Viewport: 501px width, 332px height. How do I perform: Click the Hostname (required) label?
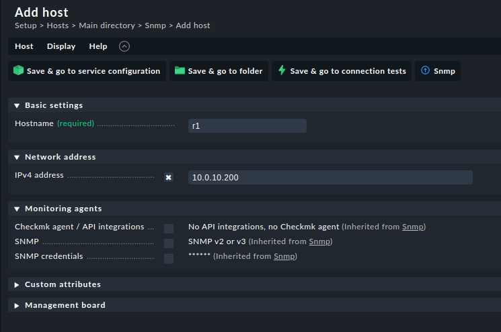coord(54,123)
